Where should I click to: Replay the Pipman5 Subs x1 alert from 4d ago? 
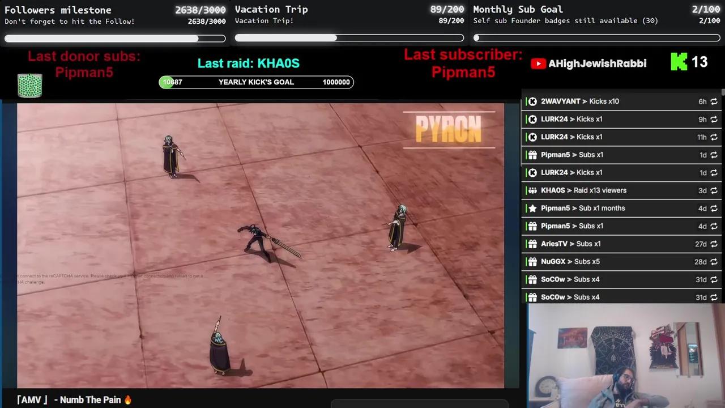tap(714, 226)
